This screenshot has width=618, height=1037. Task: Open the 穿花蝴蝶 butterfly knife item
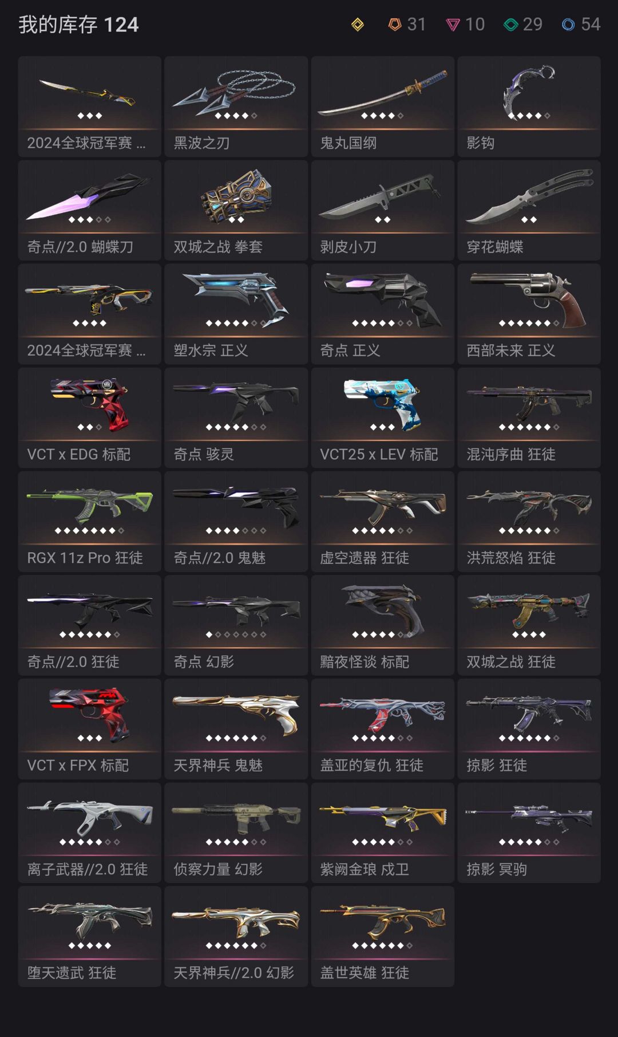coord(529,210)
